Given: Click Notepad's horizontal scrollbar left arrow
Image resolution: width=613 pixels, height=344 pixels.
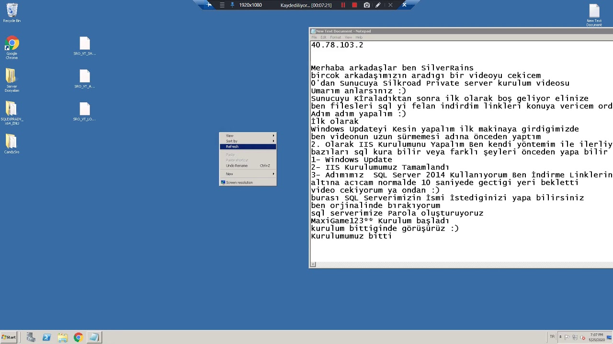Looking at the screenshot, I should click(313, 264).
